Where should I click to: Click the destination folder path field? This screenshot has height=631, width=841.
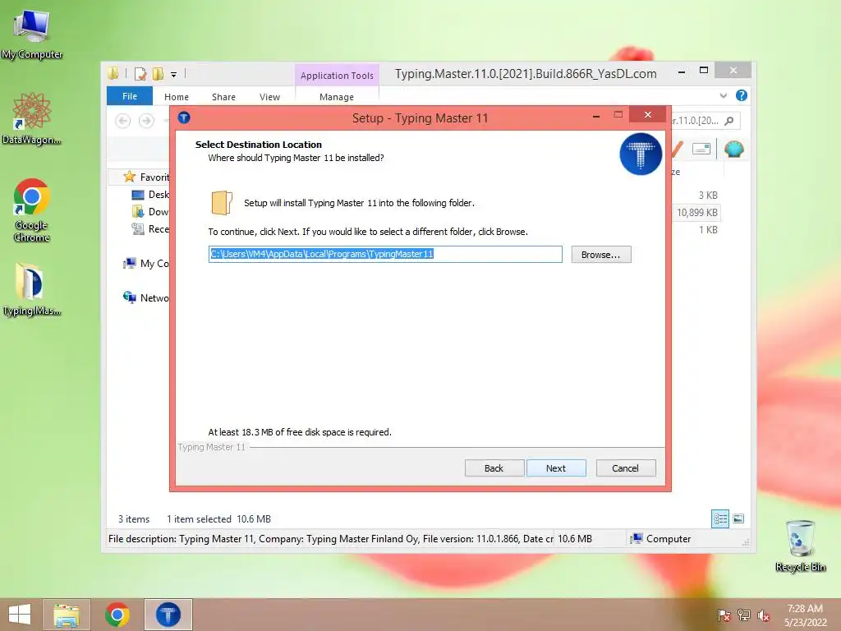(385, 255)
